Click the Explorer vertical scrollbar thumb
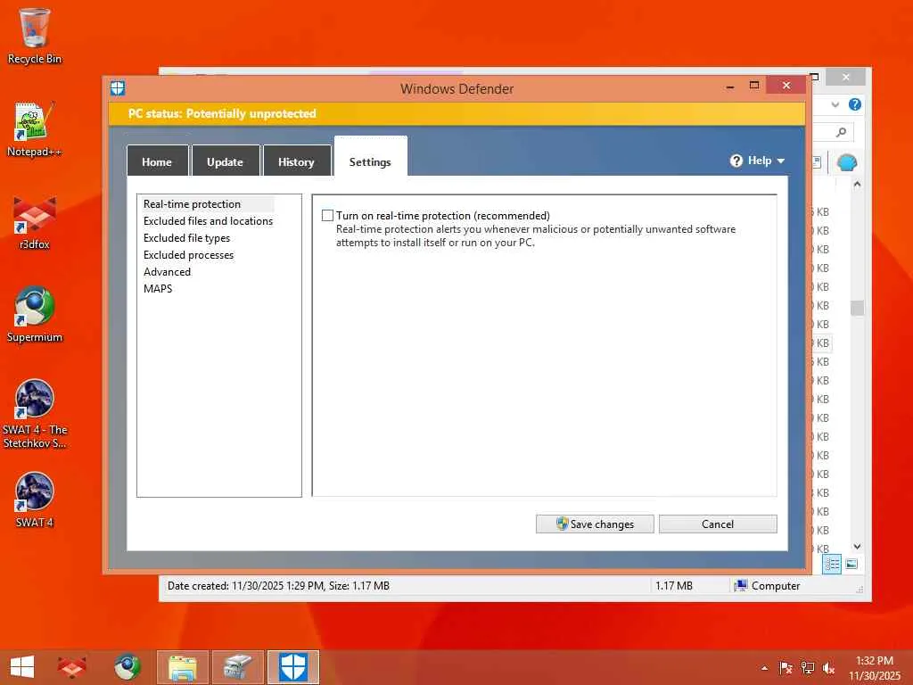This screenshot has width=913, height=685. [x=857, y=308]
